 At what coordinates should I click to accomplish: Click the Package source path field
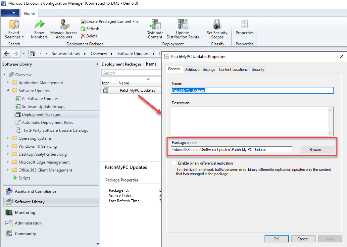coord(231,150)
